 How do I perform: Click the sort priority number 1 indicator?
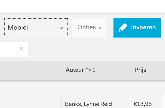(94, 70)
